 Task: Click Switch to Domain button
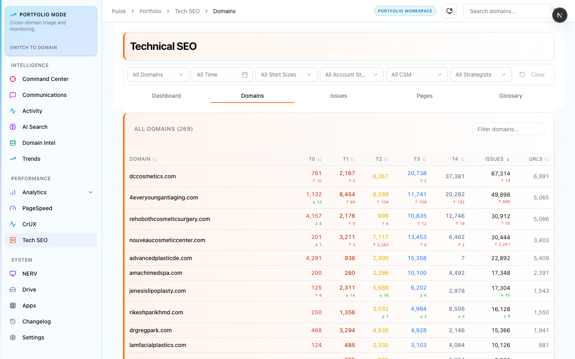point(34,47)
